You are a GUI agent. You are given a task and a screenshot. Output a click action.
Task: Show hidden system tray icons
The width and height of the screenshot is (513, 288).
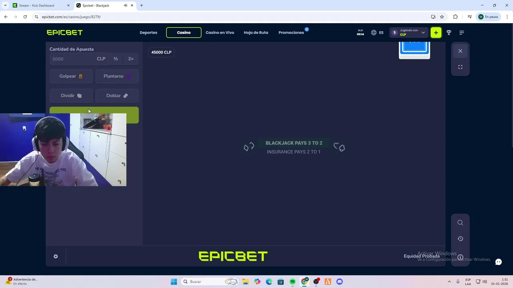point(449,282)
